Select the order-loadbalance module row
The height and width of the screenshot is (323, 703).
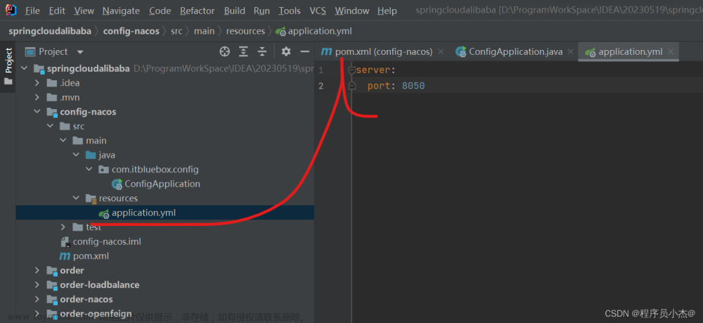click(165, 285)
